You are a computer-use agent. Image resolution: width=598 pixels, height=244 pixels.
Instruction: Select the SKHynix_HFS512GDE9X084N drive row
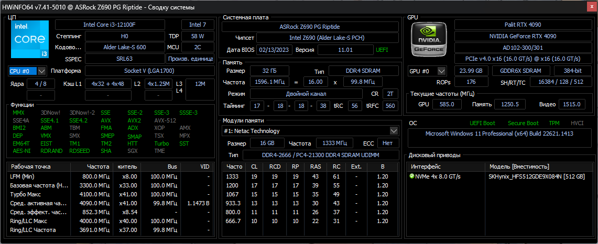pyautogui.click(x=499, y=176)
